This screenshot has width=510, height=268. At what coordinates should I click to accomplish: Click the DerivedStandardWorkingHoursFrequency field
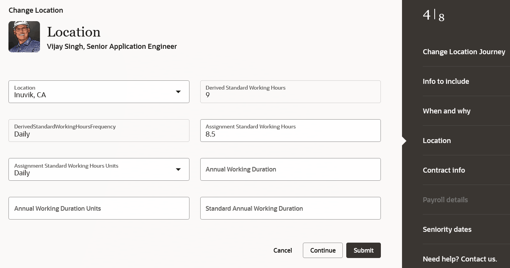[x=99, y=131]
